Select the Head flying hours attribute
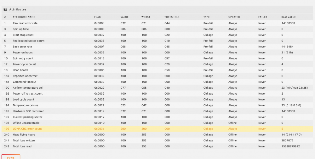The height and width of the screenshot is (159, 315). (x=24, y=135)
